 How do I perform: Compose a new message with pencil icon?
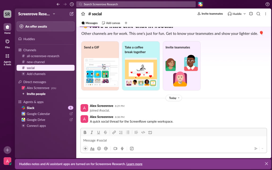click(x=71, y=14)
